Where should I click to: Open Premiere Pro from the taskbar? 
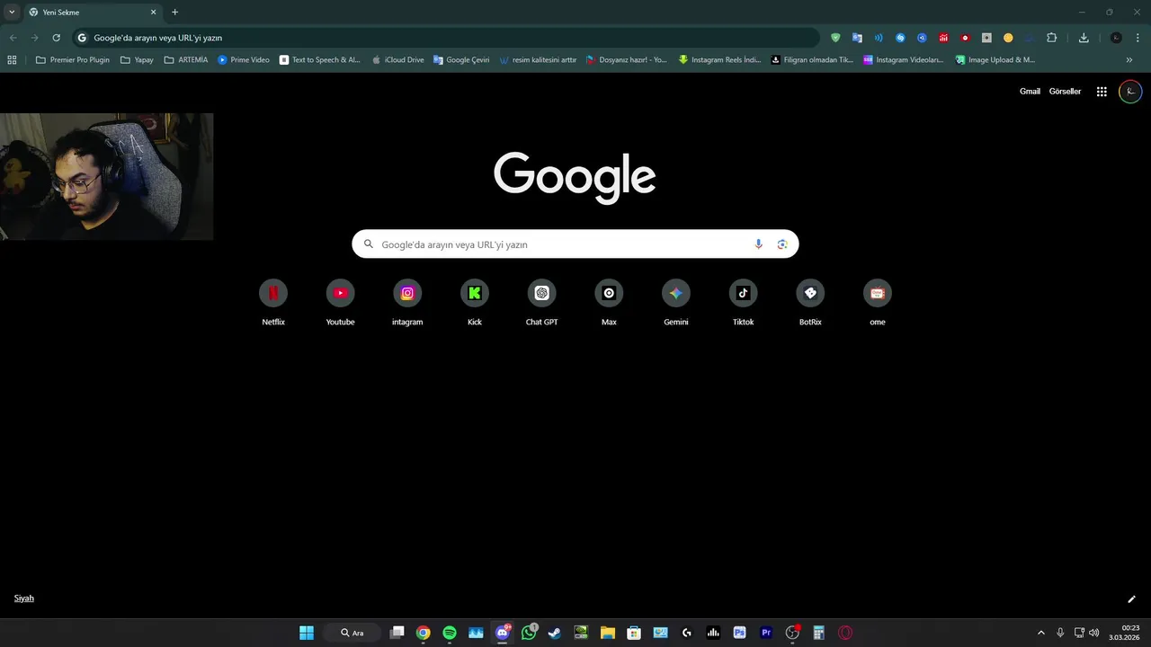tap(766, 633)
